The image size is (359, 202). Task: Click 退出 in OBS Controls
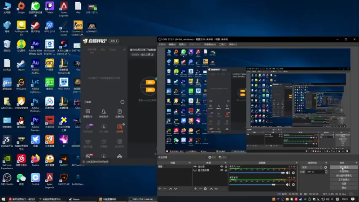[344, 188]
